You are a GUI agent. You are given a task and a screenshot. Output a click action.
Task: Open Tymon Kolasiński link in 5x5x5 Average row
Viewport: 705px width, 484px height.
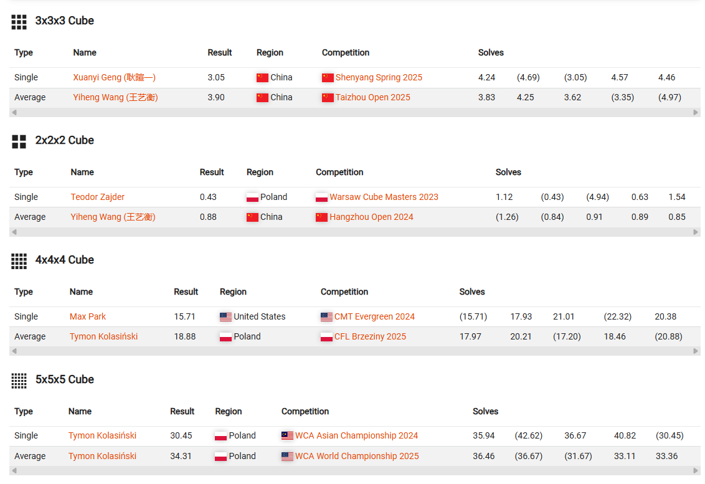tap(102, 456)
